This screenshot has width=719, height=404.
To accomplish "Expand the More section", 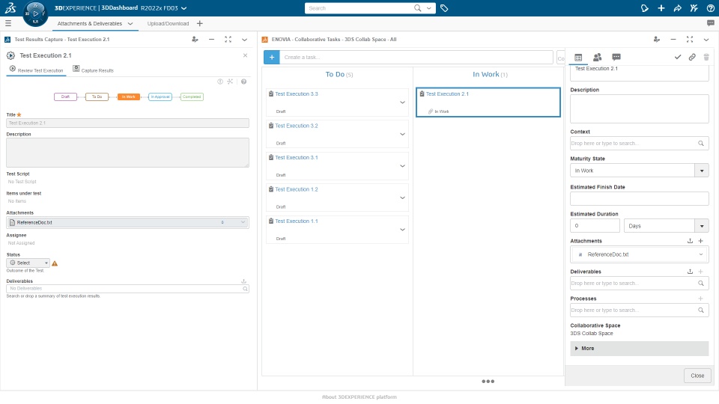I will click(x=639, y=349).
